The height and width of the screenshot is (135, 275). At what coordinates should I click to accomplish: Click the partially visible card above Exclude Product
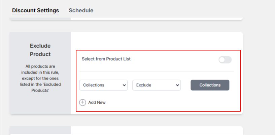(x=126, y=19)
